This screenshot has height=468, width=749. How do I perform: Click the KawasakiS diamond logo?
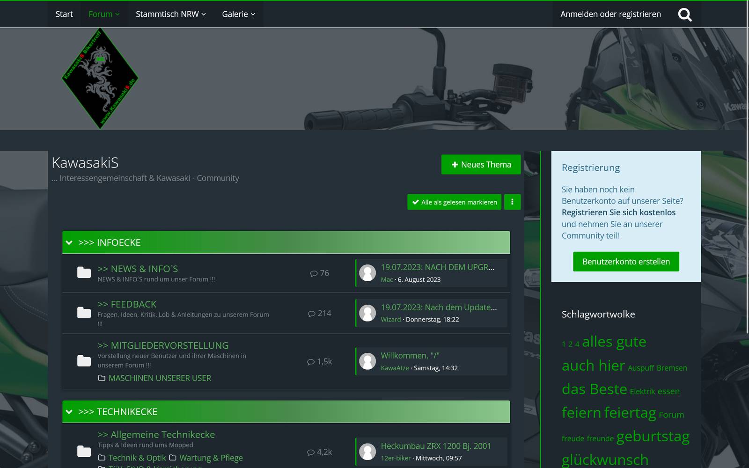(100, 78)
